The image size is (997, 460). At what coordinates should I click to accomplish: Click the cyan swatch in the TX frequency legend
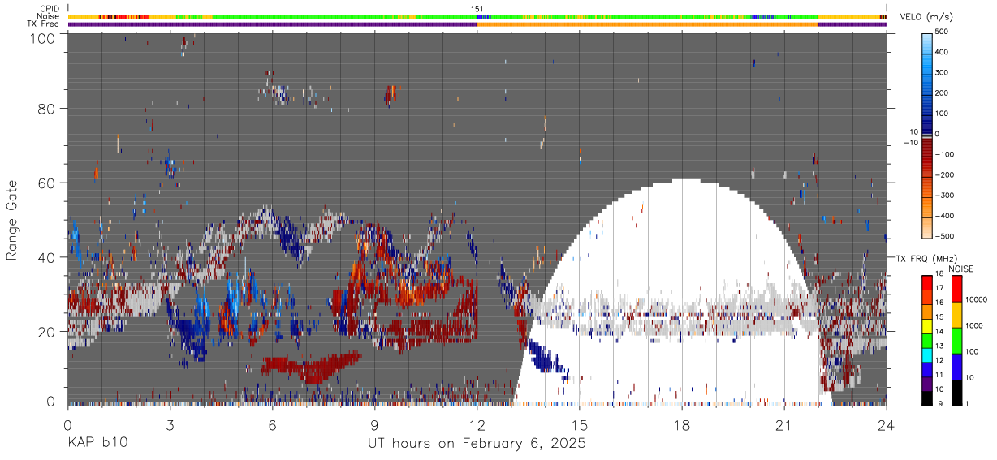929,354
